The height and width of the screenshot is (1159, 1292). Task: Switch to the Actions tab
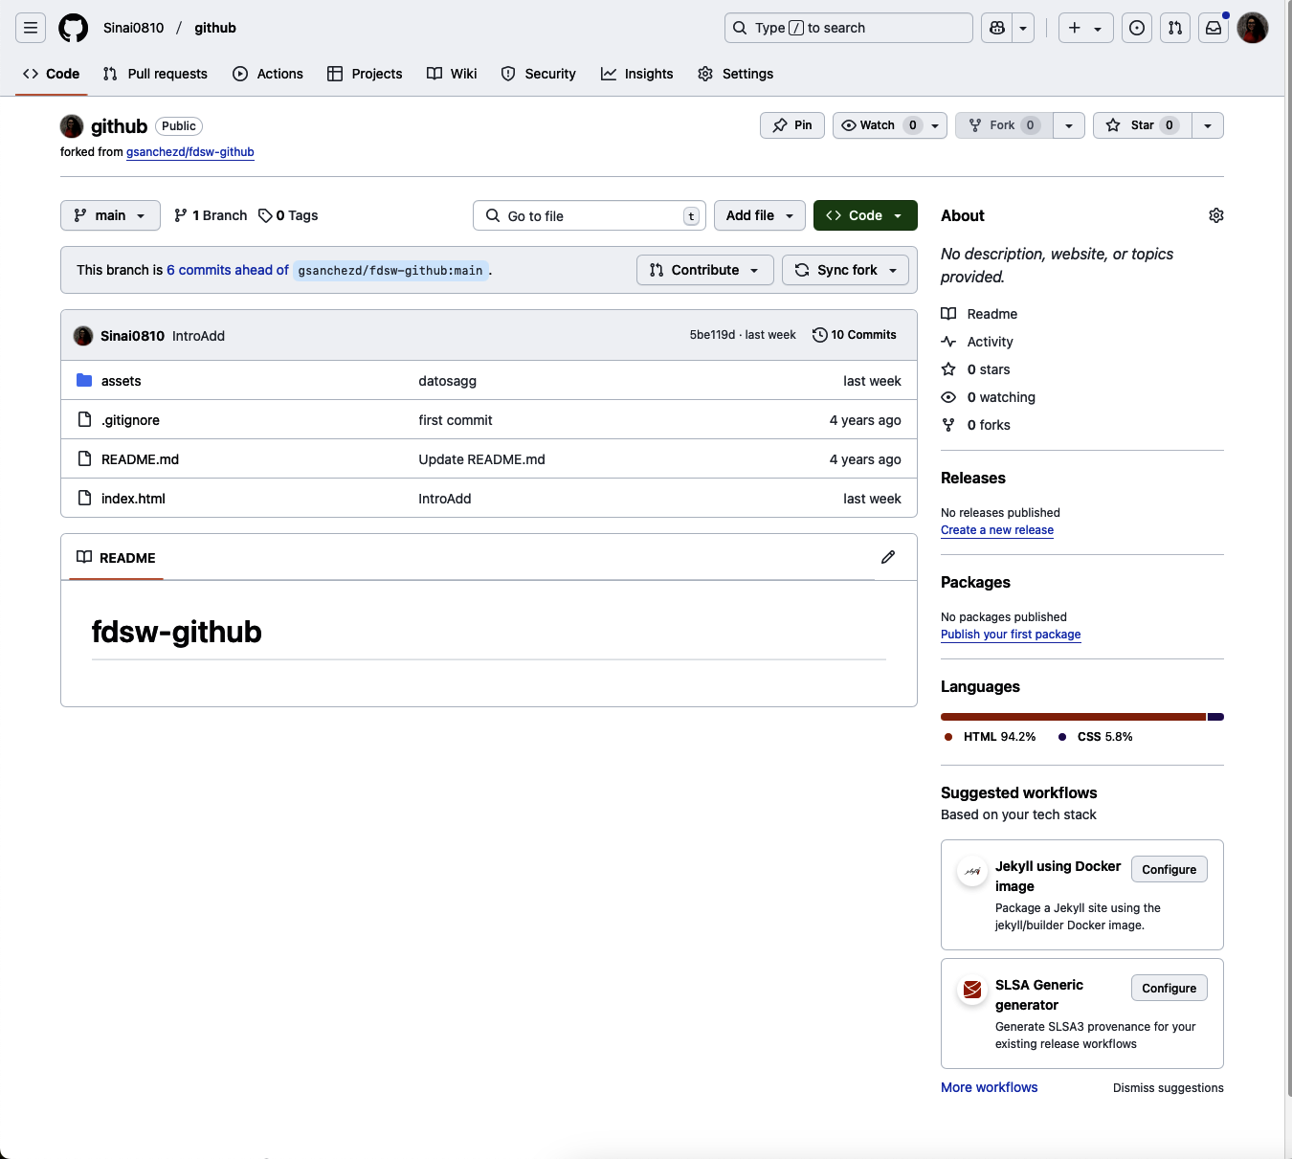[268, 74]
